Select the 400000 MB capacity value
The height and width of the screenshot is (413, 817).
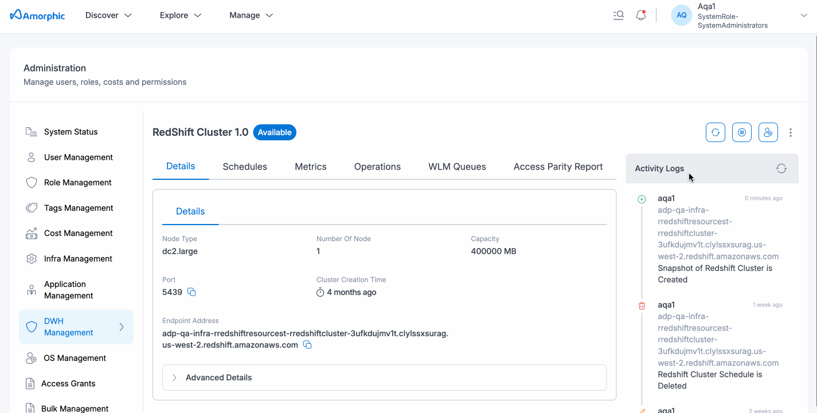494,251
